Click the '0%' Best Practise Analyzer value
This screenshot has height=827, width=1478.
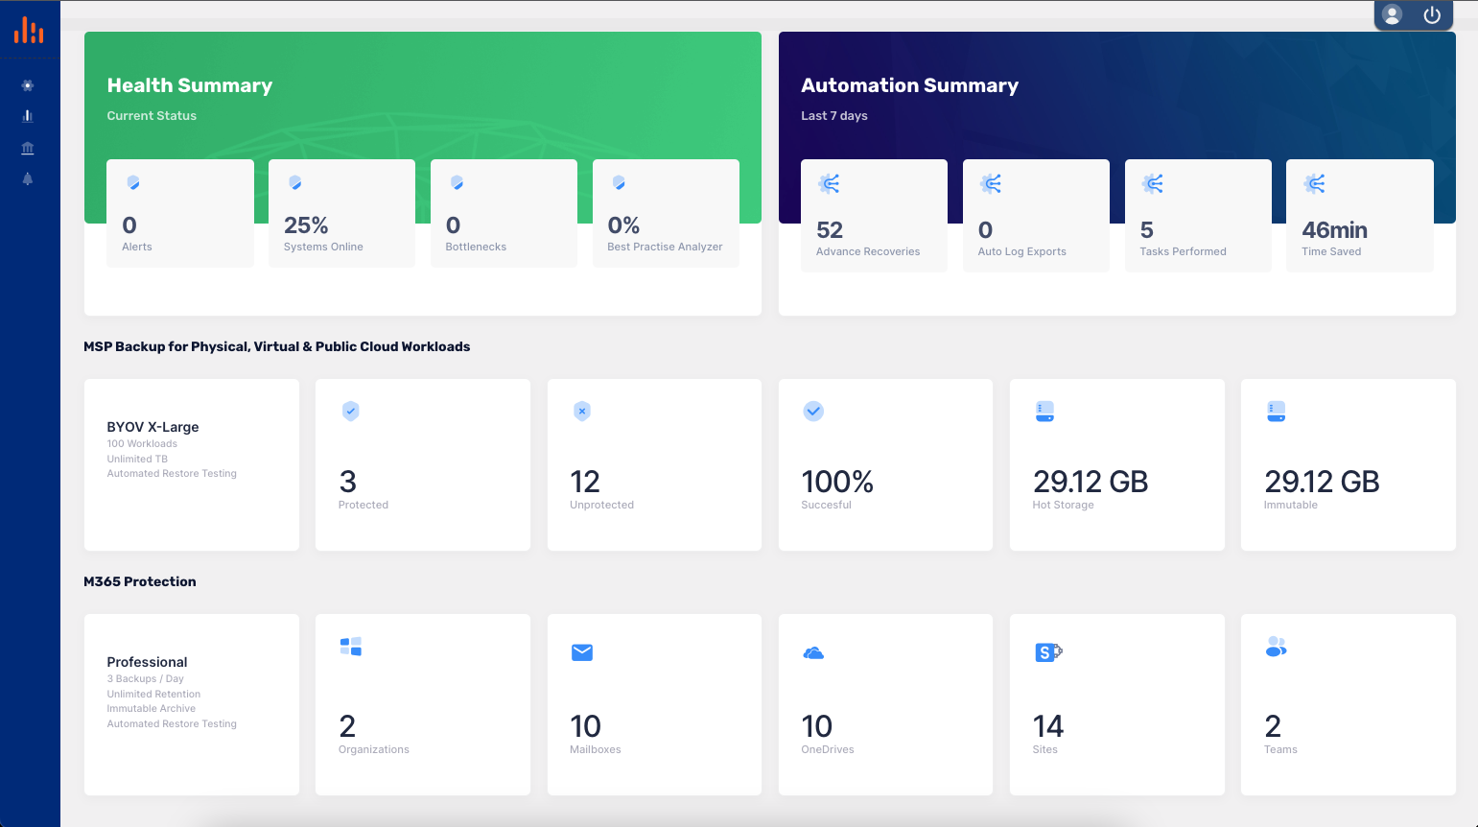[623, 225]
